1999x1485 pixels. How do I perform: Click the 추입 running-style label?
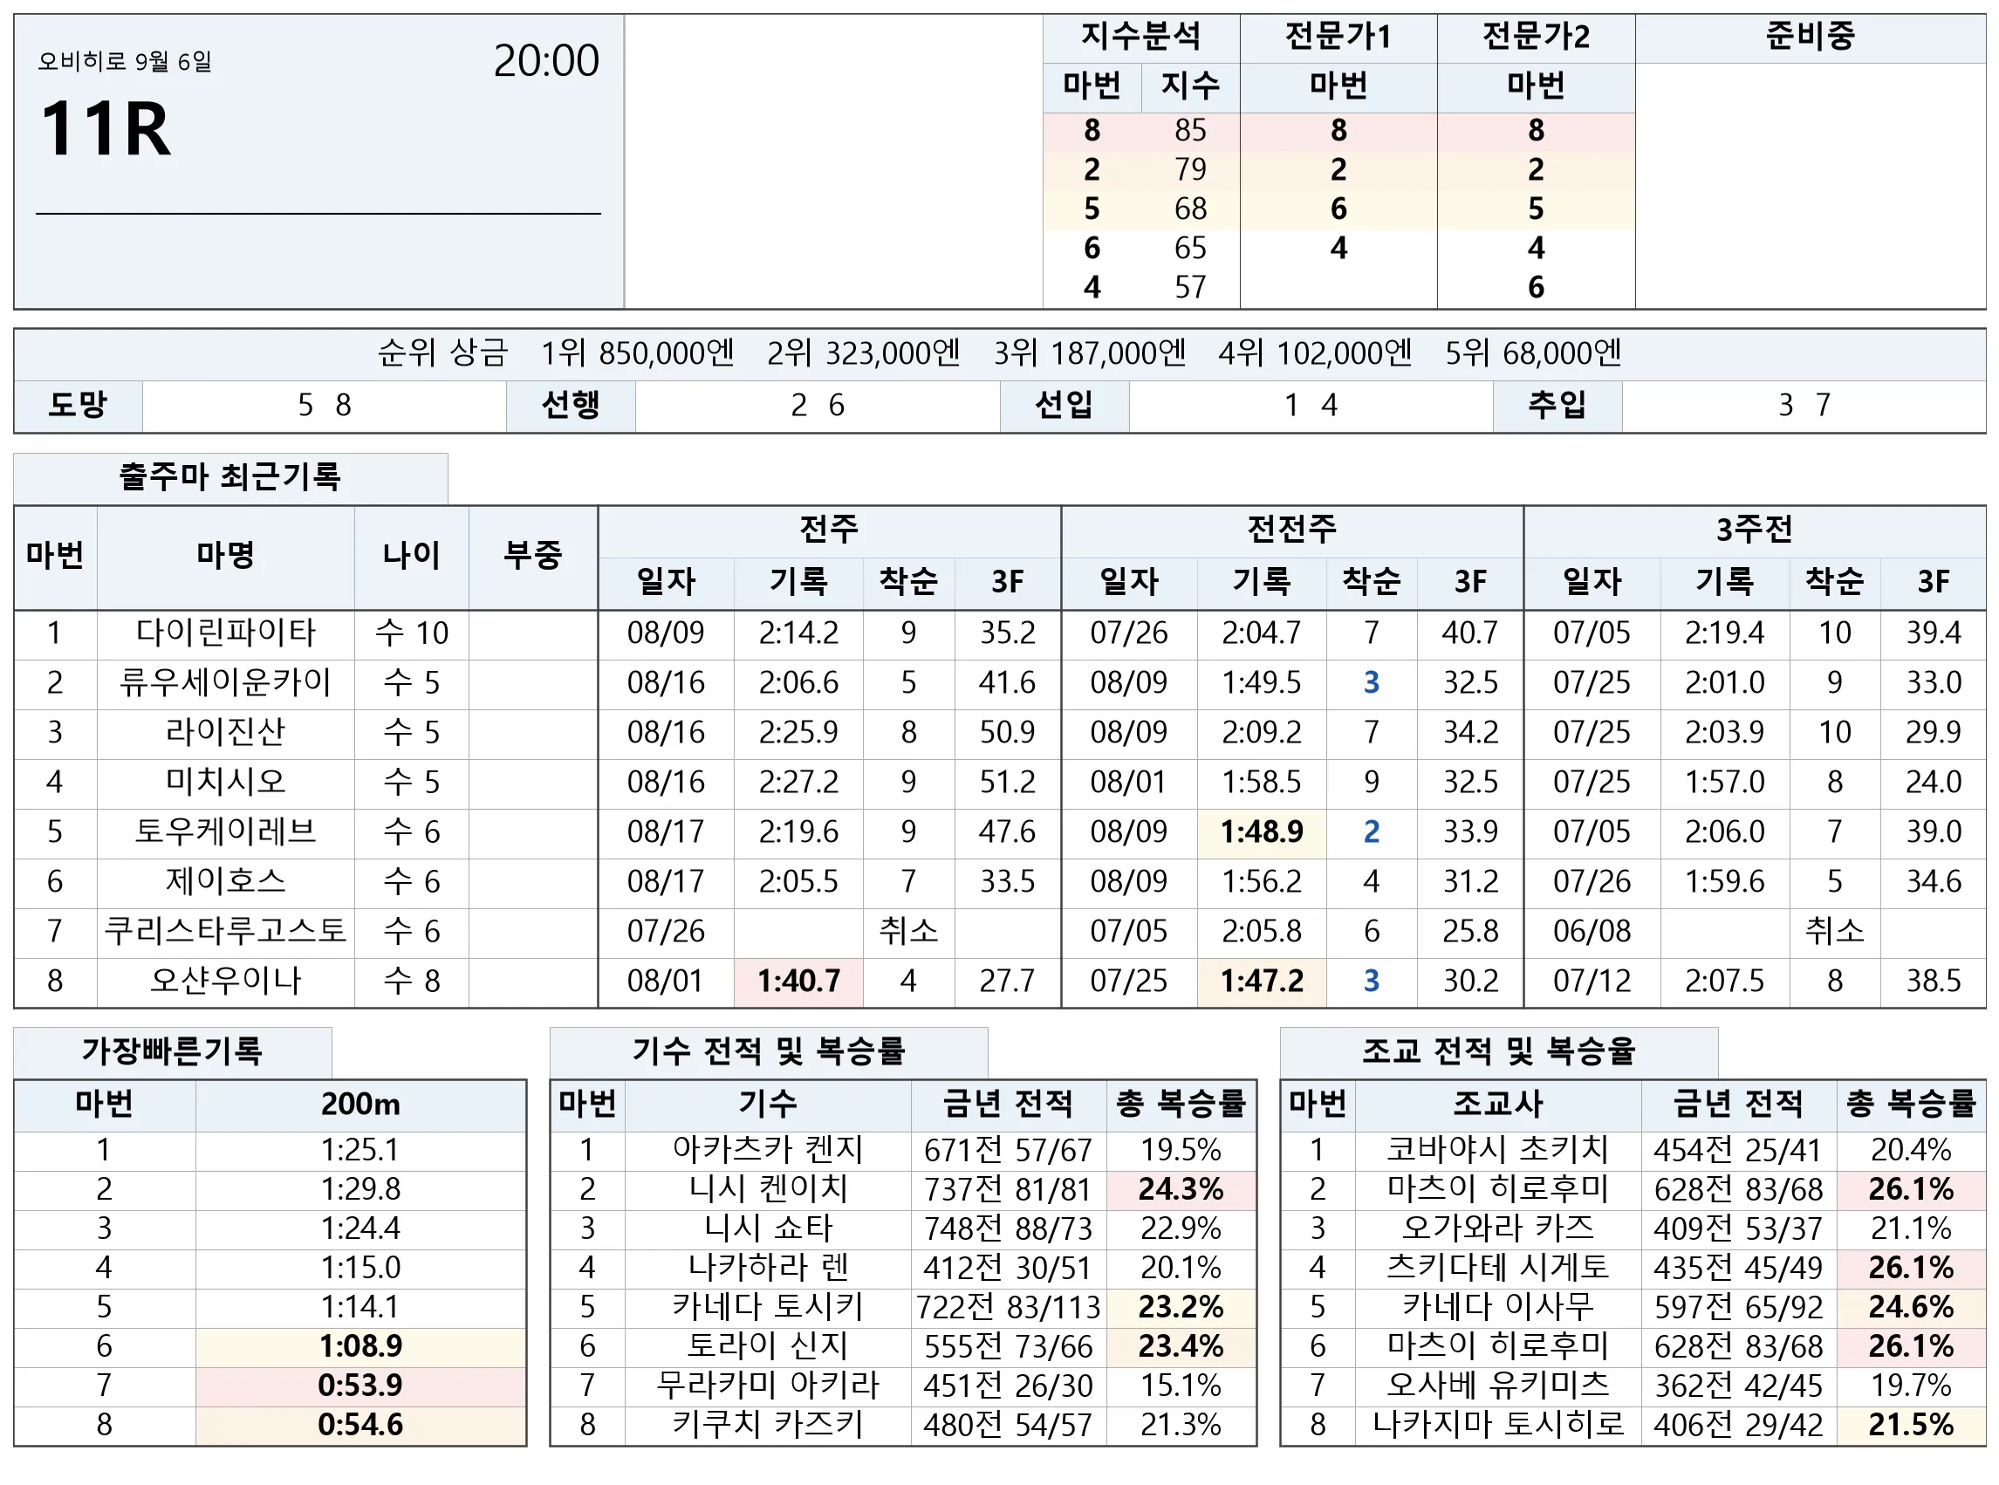(x=1557, y=406)
